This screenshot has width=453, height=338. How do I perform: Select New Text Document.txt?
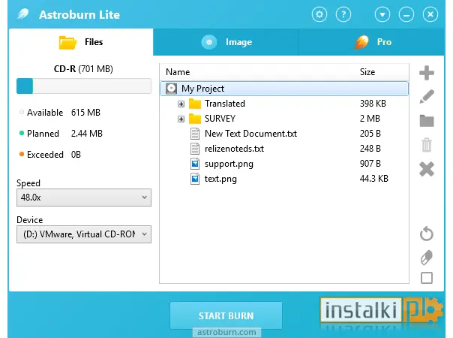click(x=284, y=134)
